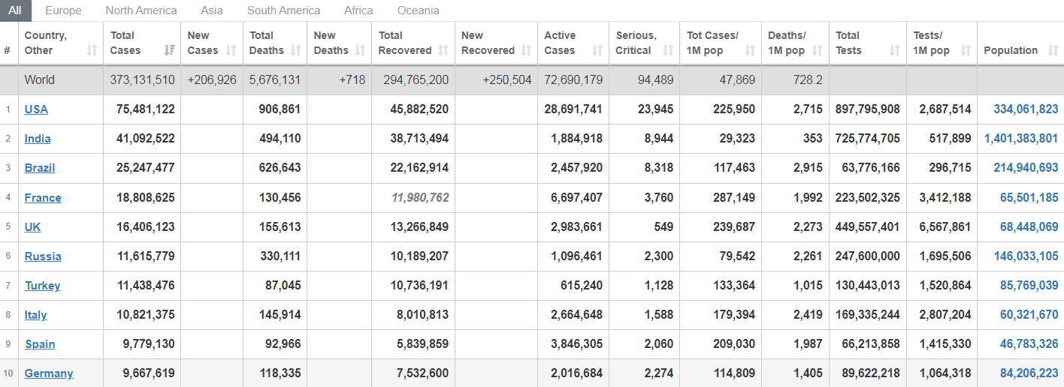Follow the UK country link
This screenshot has height=387, width=1064.
pyautogui.click(x=33, y=227)
